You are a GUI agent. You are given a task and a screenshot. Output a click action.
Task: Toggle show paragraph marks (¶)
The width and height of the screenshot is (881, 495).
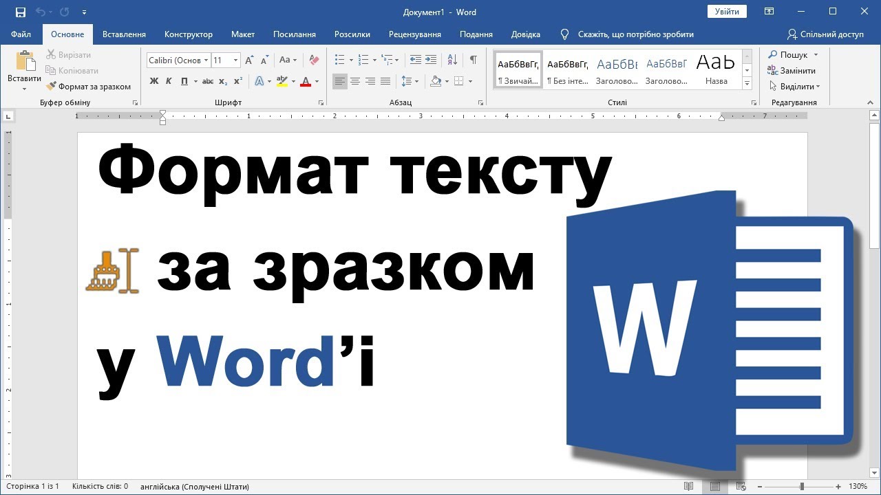point(473,60)
